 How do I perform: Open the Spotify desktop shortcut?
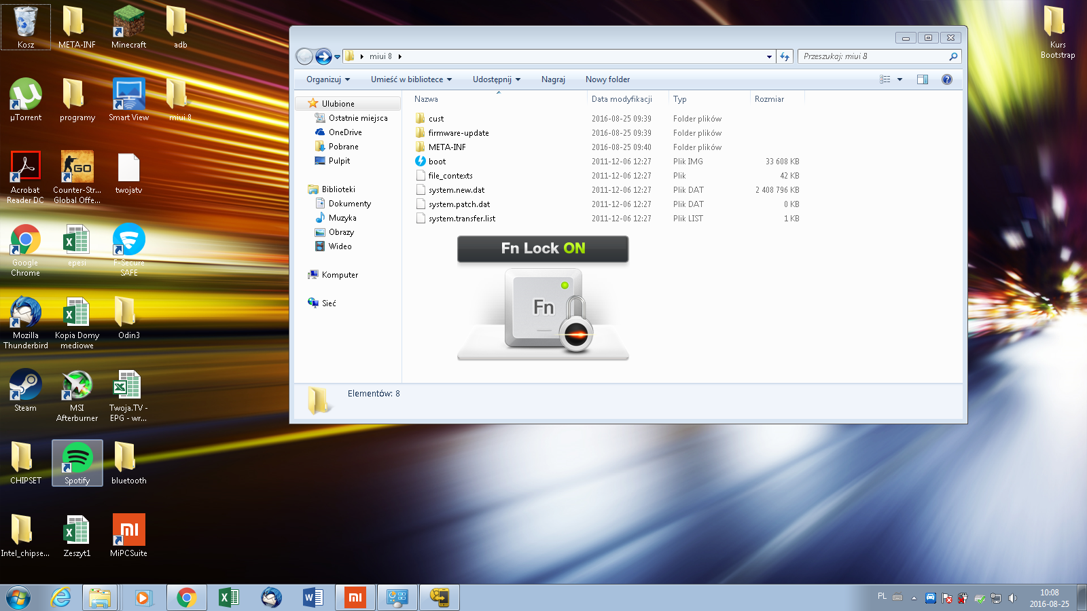click(x=77, y=462)
